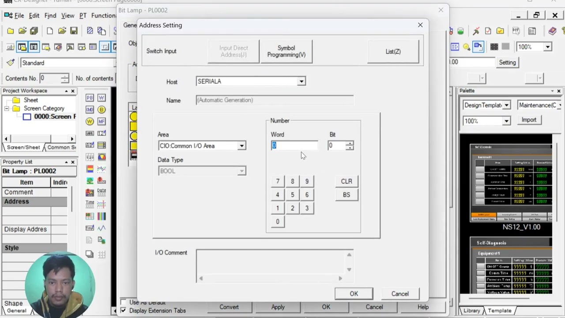Open the purple help book icon

[x=552, y=31]
